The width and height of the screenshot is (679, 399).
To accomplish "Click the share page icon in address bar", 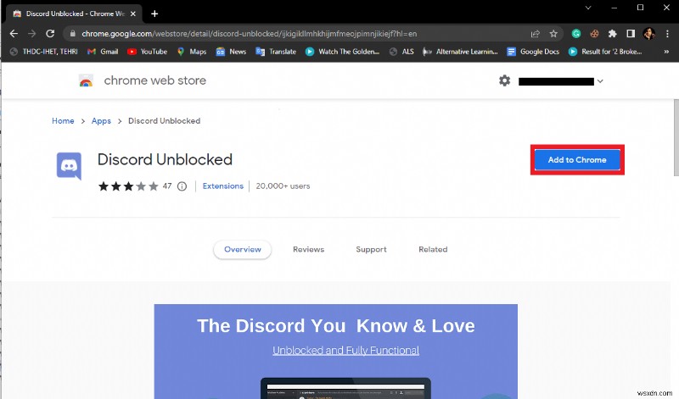I will click(536, 34).
